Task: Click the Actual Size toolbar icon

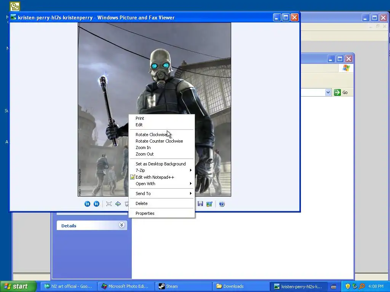Action: pyautogui.click(x=118, y=204)
